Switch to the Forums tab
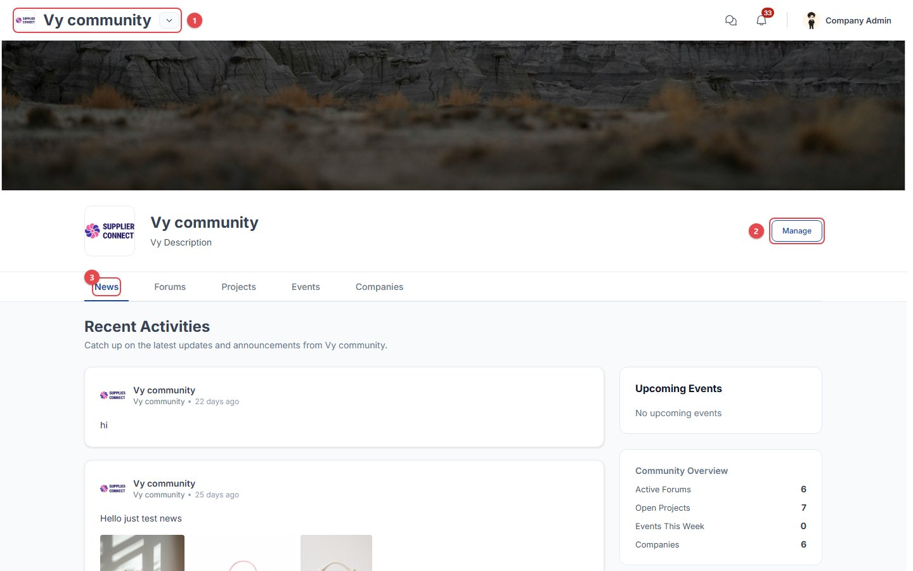913x571 pixels. click(x=170, y=287)
